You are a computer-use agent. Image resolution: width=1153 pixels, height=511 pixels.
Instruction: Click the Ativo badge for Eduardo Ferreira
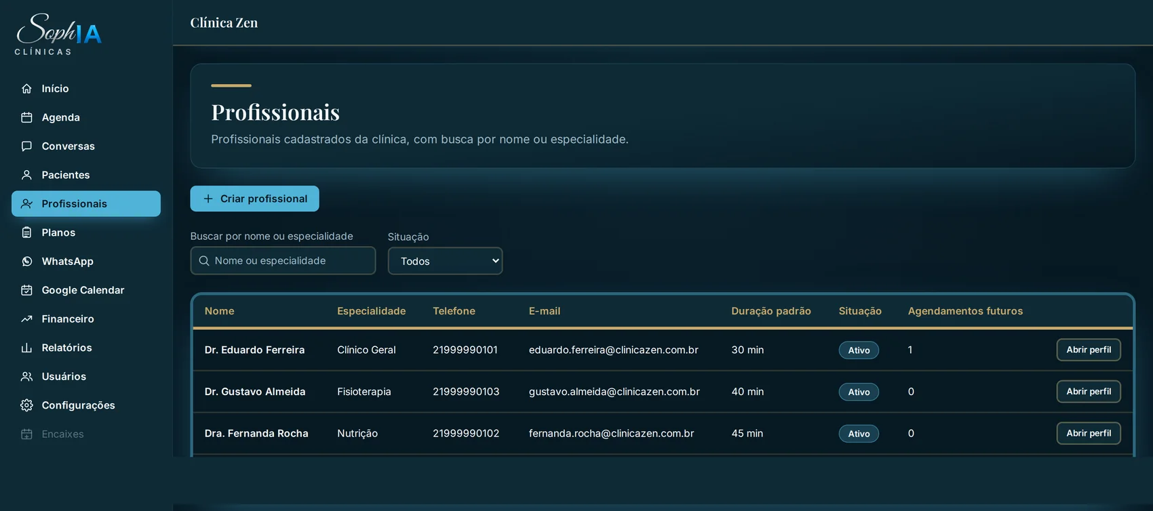click(x=859, y=350)
